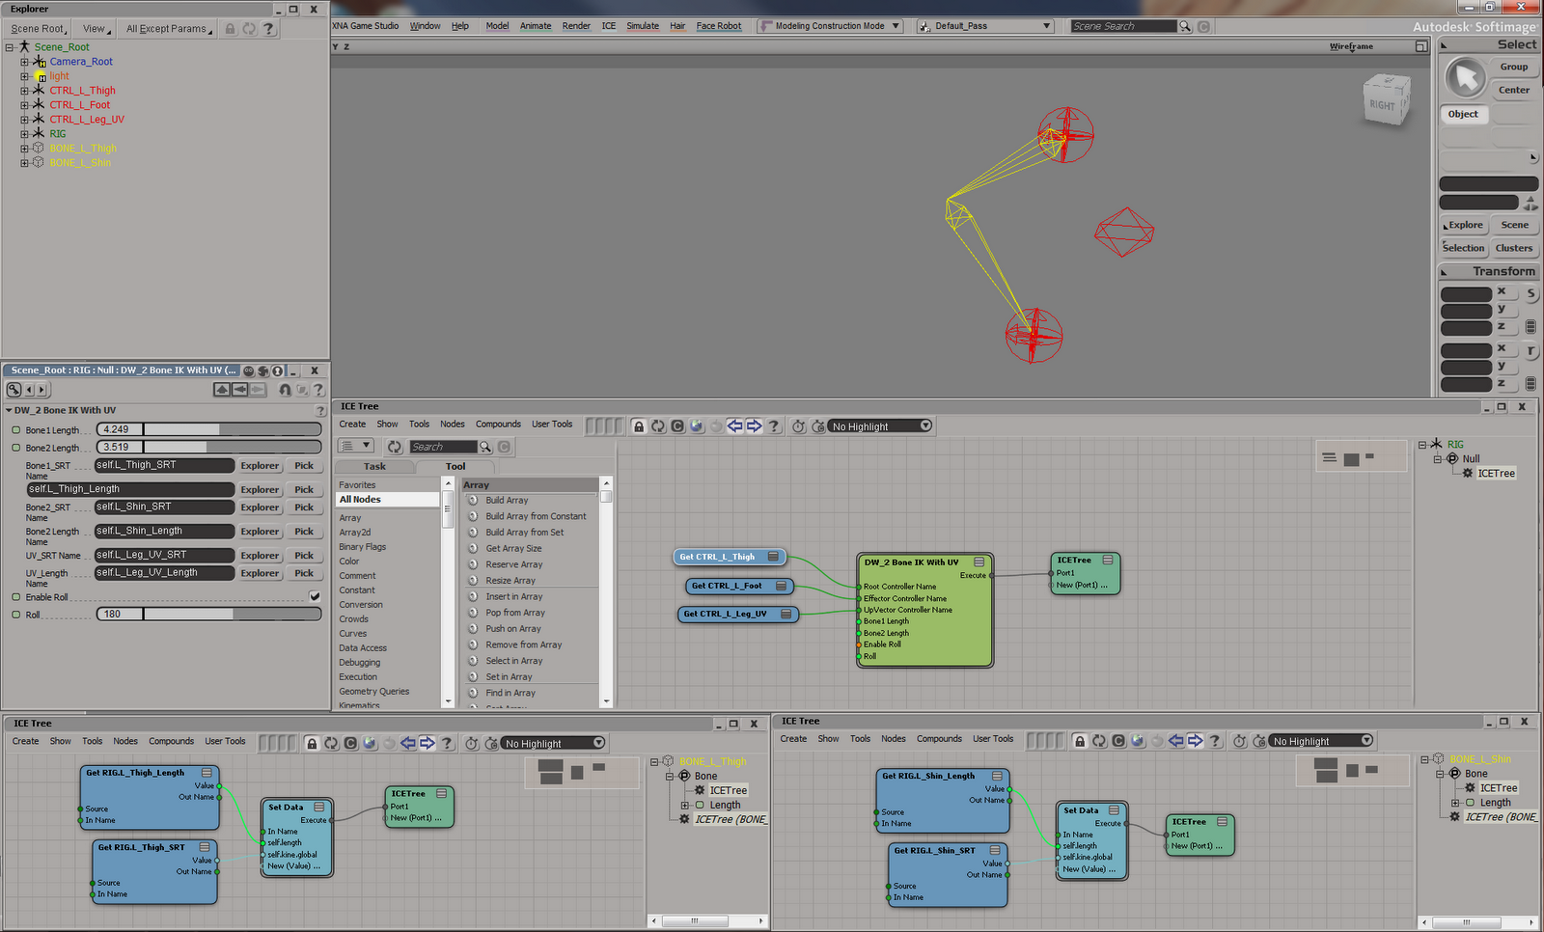Open the Render menu
This screenshot has height=932, width=1544.
point(576,26)
